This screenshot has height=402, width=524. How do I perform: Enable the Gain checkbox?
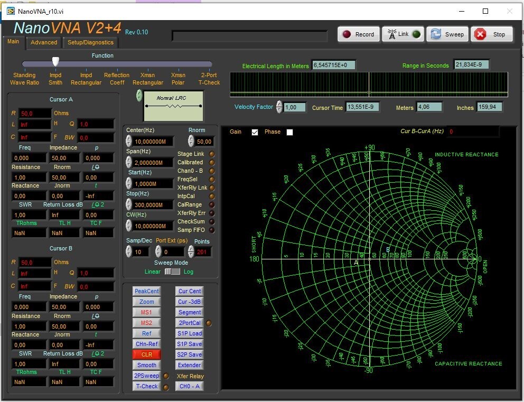tap(255, 133)
